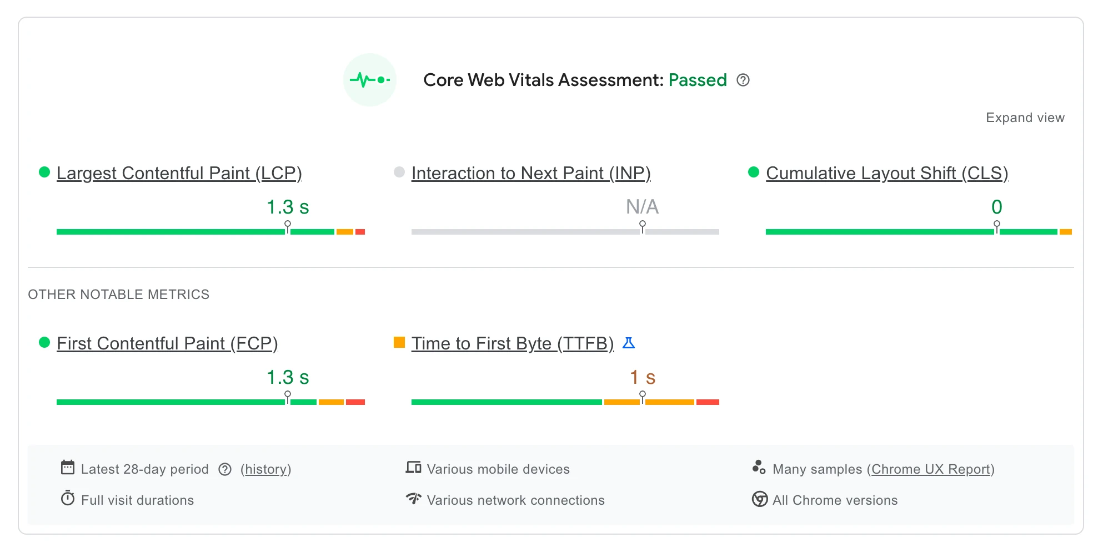1093x548 pixels.
Task: Click the LCP distribution bar marker
Action: (288, 227)
